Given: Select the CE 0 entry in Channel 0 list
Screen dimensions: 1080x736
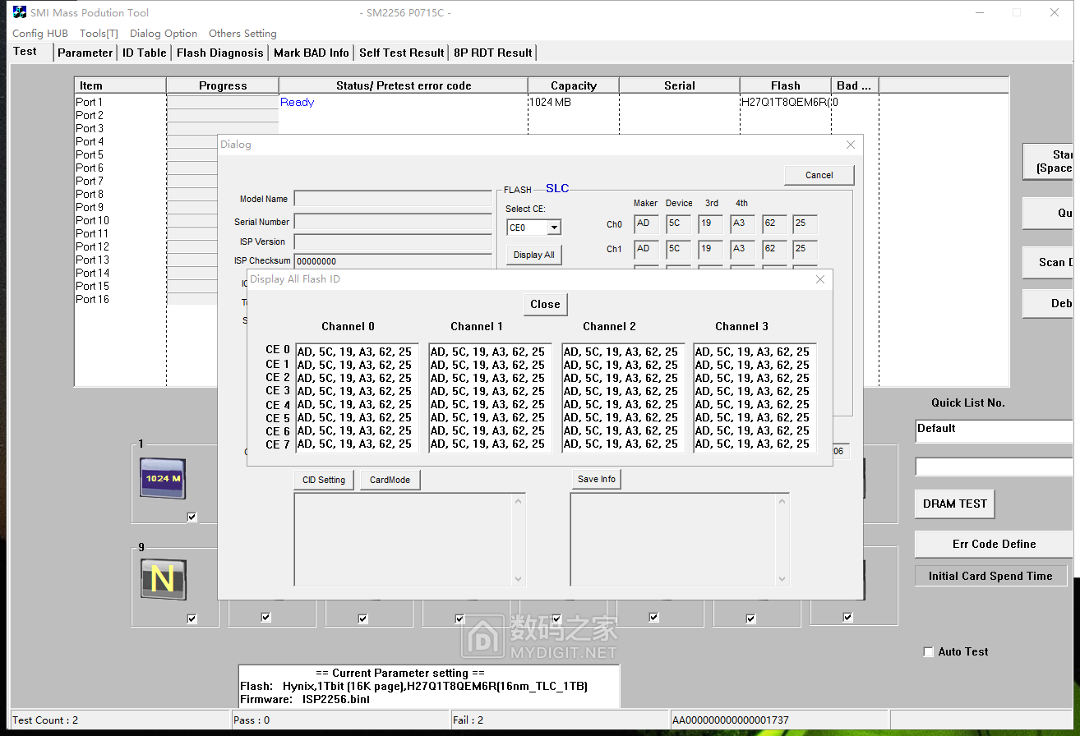Looking at the screenshot, I should (x=354, y=352).
